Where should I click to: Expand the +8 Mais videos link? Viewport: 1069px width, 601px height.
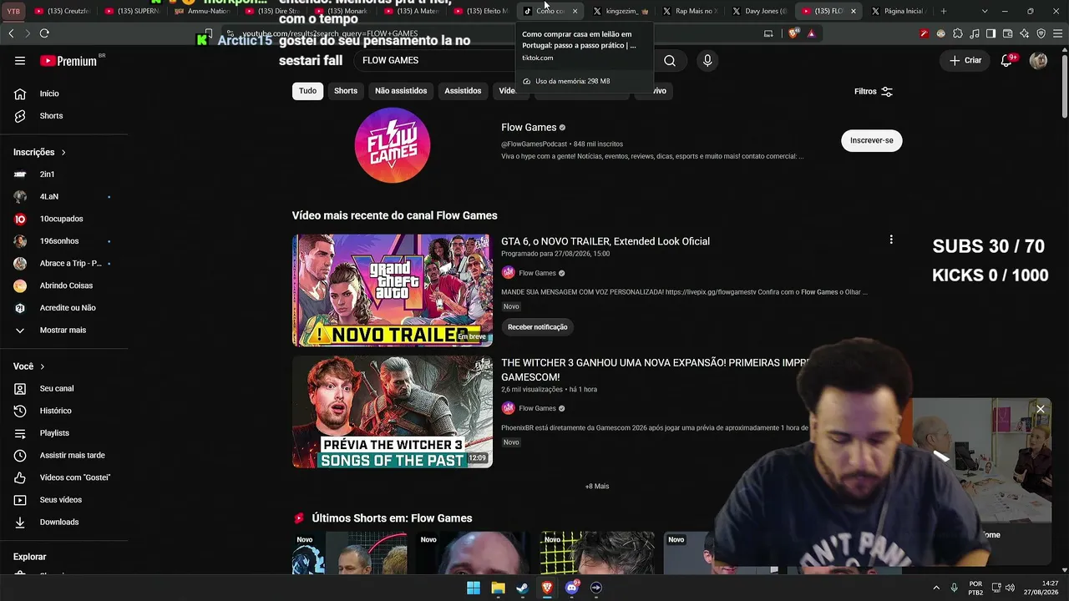[597, 487]
